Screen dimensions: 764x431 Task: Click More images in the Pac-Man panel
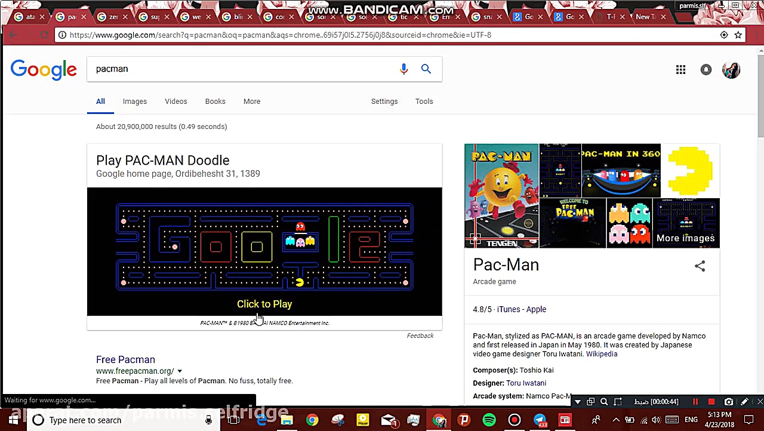[x=686, y=238]
